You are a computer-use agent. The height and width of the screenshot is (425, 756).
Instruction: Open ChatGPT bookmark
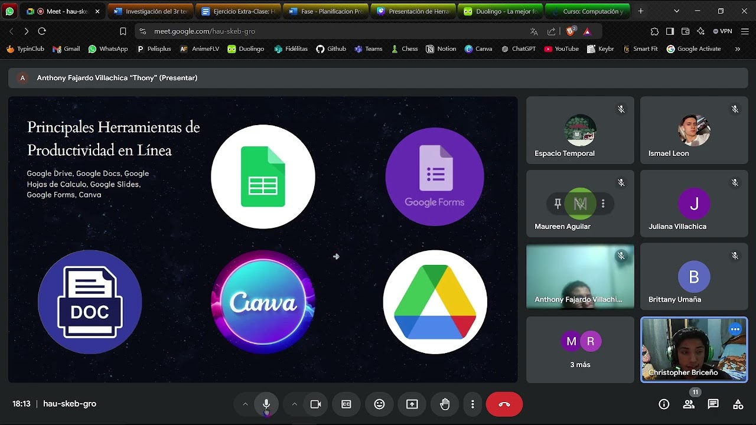point(518,49)
